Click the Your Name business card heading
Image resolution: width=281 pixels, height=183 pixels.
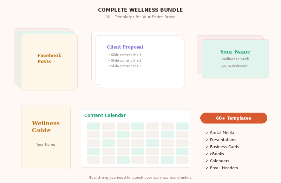(x=235, y=52)
